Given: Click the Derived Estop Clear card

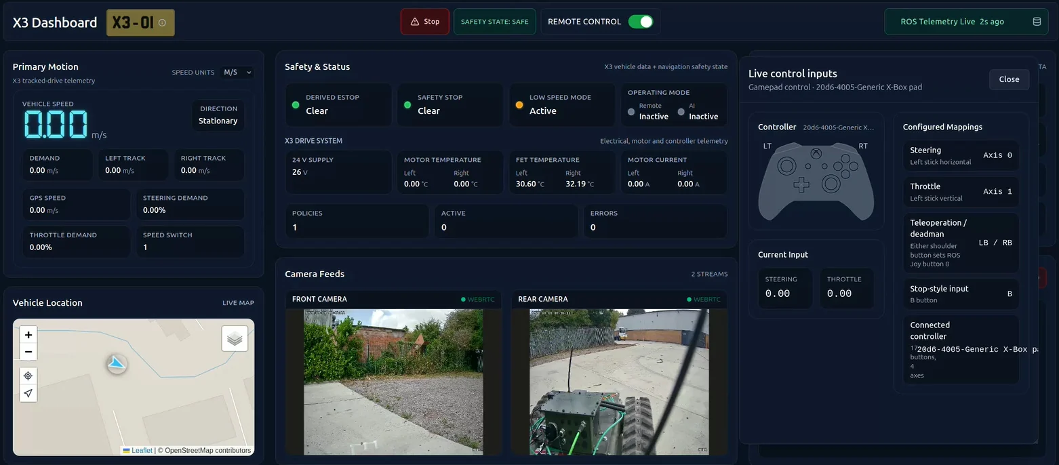Looking at the screenshot, I should pos(338,104).
